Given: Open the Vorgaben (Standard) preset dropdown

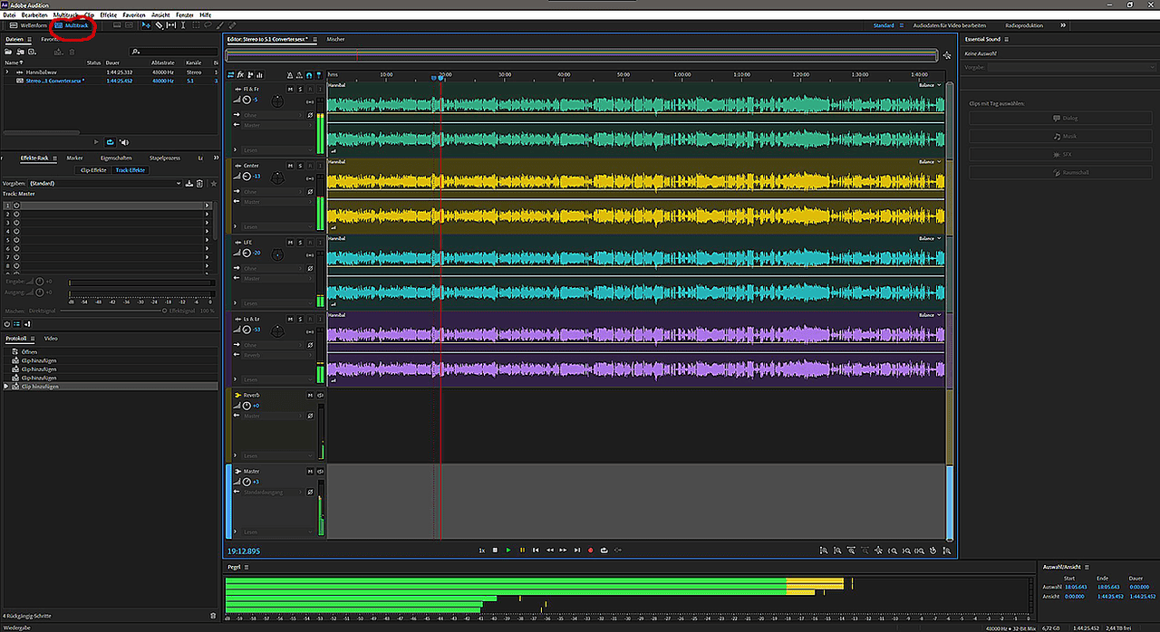Looking at the screenshot, I should pyautogui.click(x=104, y=183).
